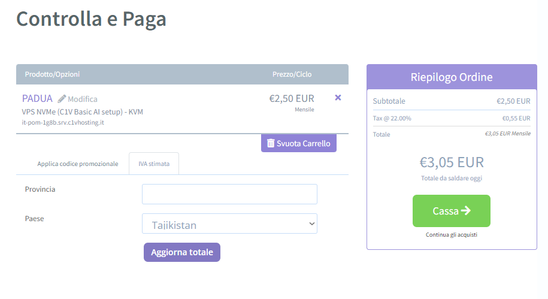
Task: Click the arrow icon on the Cassa button
Action: pyautogui.click(x=466, y=210)
